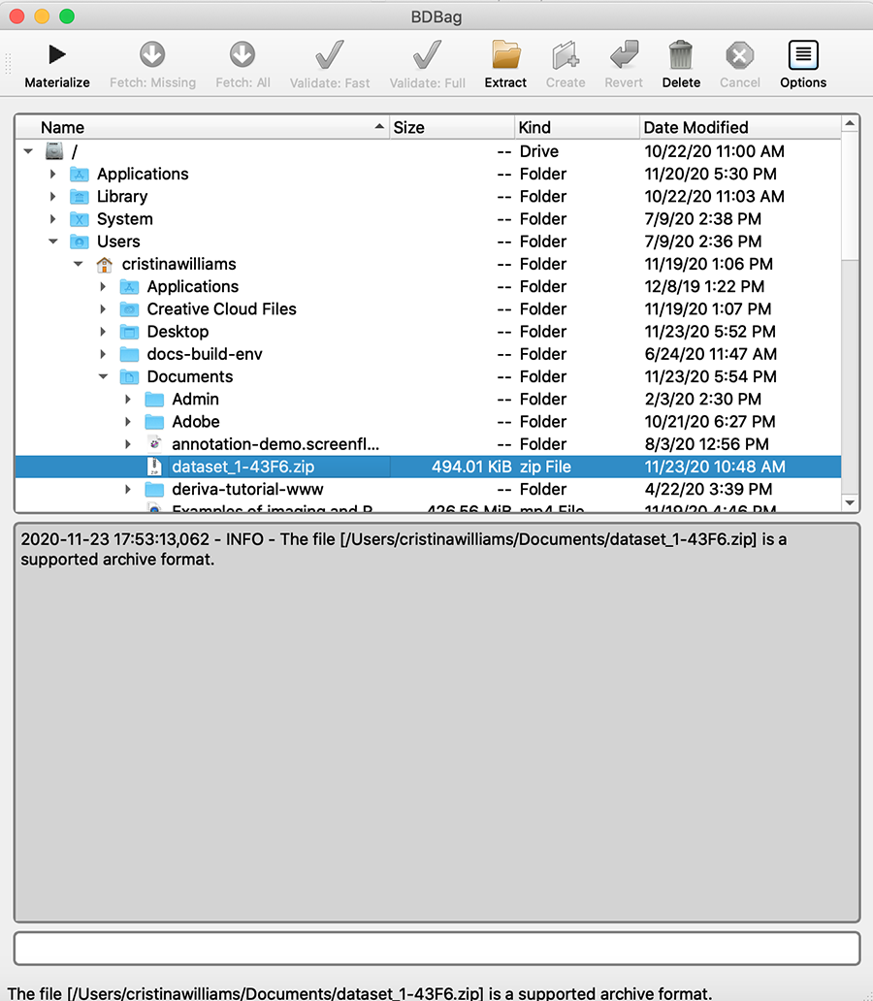873x1001 pixels.
Task: Click the Validate: Fast checkmark icon
Action: click(330, 55)
